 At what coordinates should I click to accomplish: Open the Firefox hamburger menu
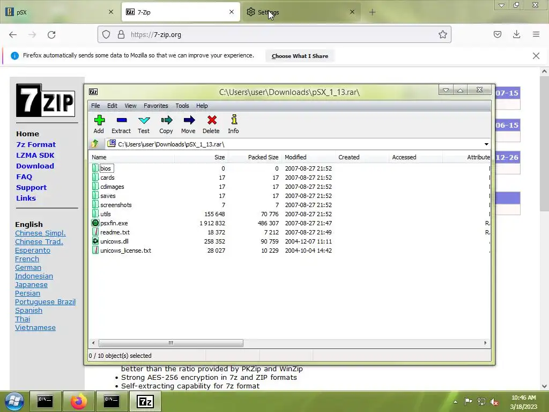coord(536,34)
